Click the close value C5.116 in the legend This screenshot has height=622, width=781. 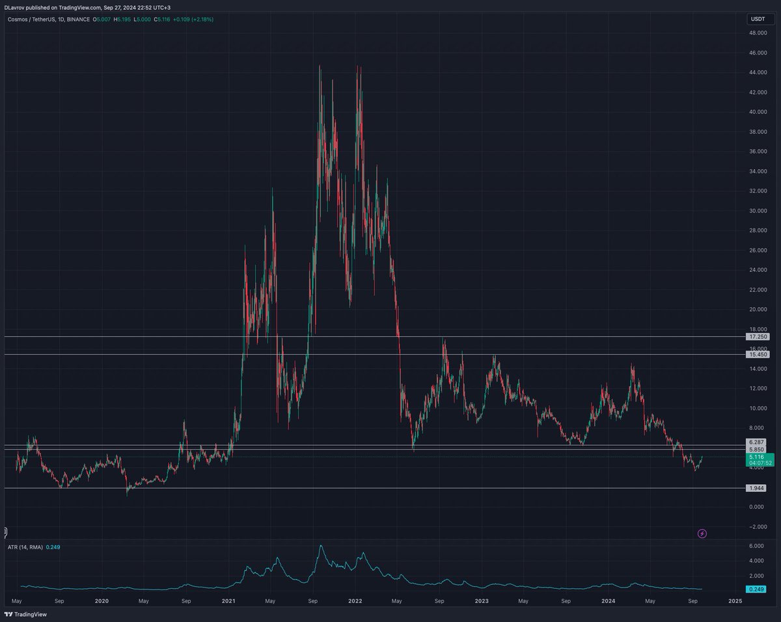(x=163, y=20)
